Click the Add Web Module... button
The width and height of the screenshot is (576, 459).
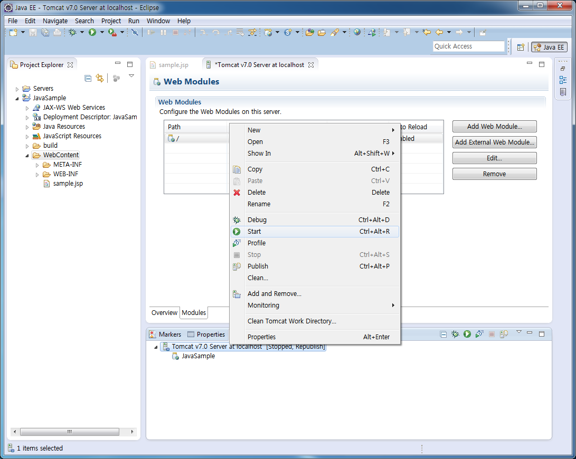coord(494,127)
